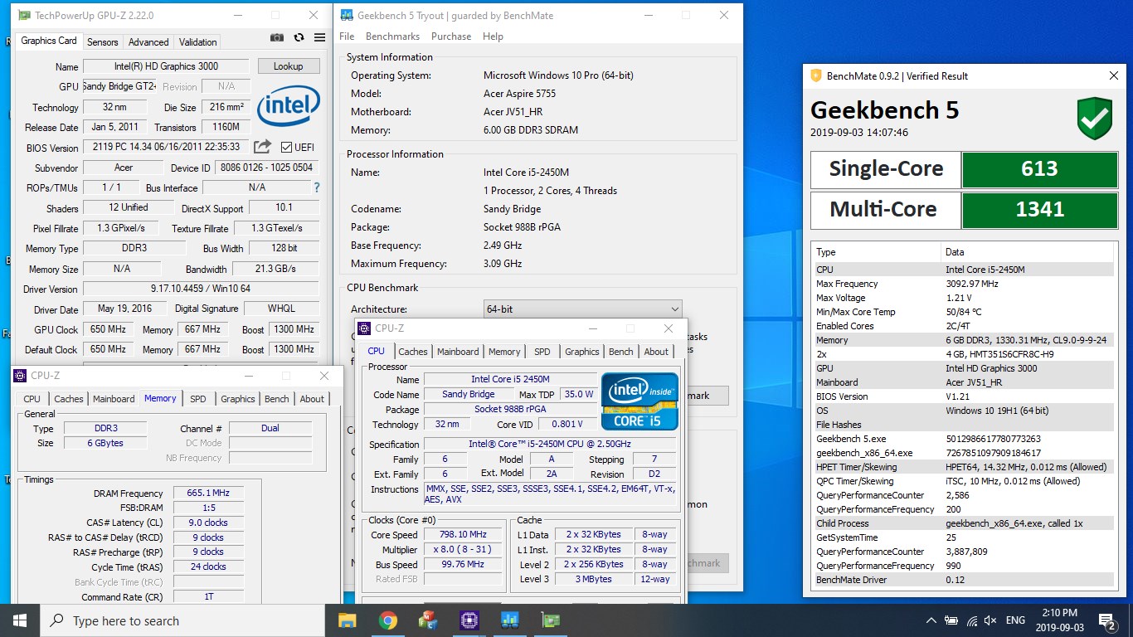This screenshot has width=1133, height=637.
Task: Click the Min/Max Core Temp value 50/84 °C
Action: tap(964, 312)
